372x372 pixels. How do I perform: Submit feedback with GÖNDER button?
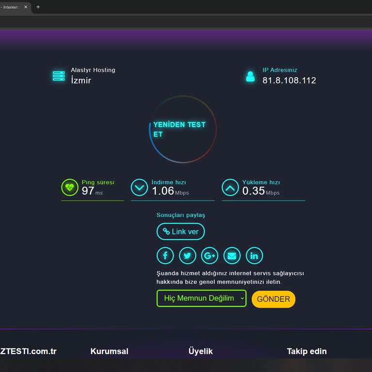coord(273,299)
